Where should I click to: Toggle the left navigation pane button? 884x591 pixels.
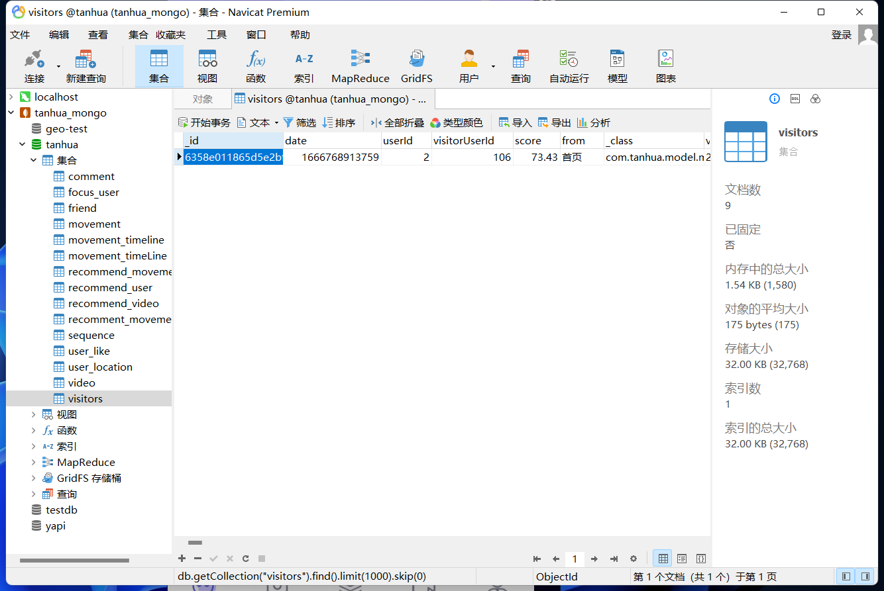coord(846,576)
